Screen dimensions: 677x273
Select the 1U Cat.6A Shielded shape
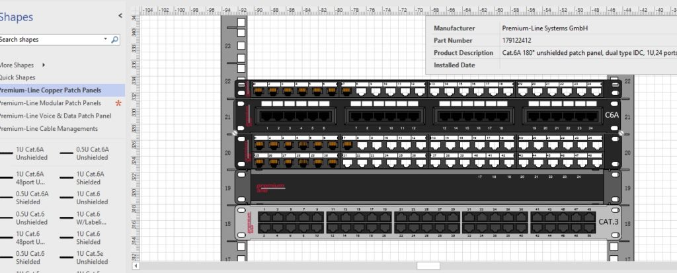[84, 178]
